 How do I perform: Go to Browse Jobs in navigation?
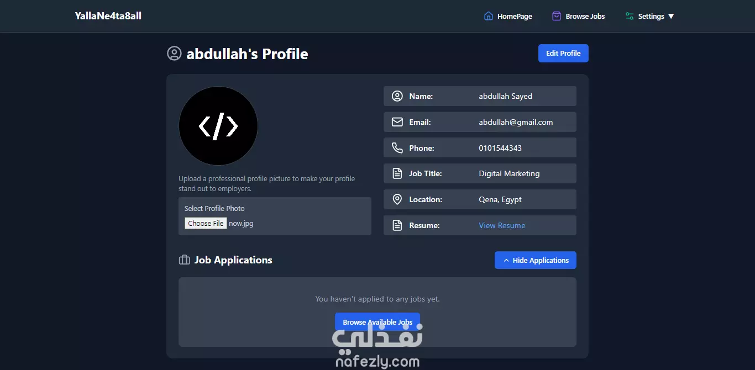578,16
